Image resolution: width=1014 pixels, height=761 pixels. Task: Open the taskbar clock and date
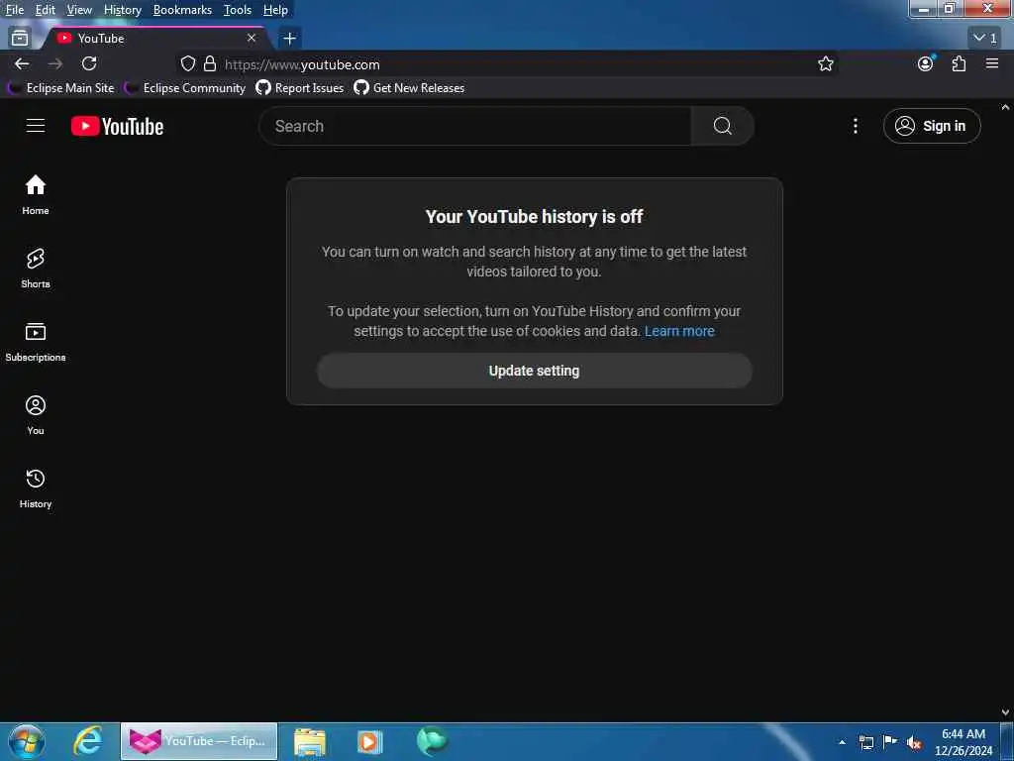tap(963, 742)
